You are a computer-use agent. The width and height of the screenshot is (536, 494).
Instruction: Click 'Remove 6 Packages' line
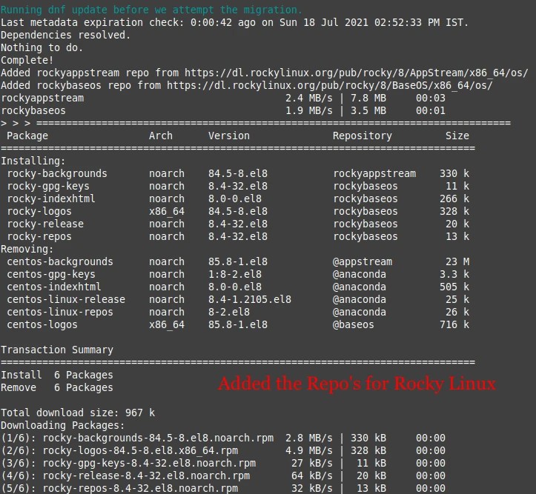57,388
